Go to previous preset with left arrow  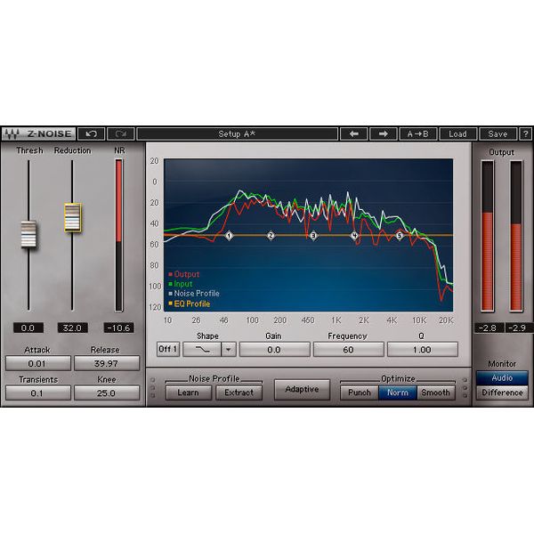point(353,133)
